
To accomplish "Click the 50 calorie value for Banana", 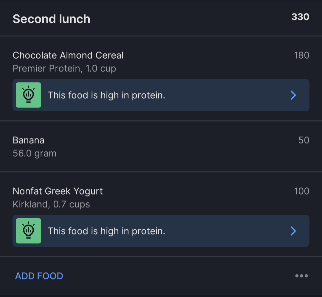I will tap(304, 140).
